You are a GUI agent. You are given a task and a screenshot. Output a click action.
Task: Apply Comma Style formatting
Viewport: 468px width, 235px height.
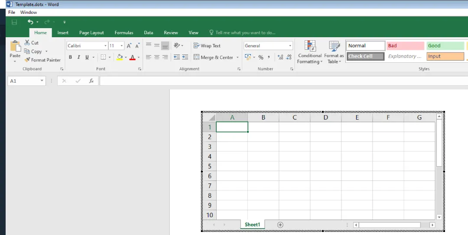click(269, 57)
